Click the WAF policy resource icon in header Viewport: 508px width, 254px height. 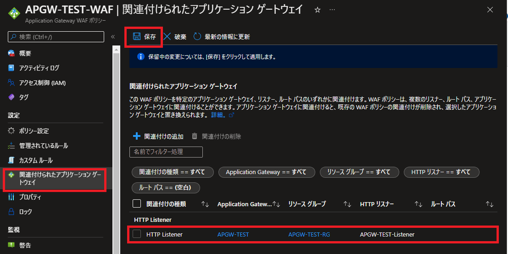click(14, 13)
